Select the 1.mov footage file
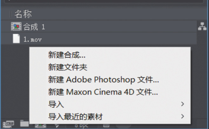The height and width of the screenshot is (129, 209). tap(99, 39)
